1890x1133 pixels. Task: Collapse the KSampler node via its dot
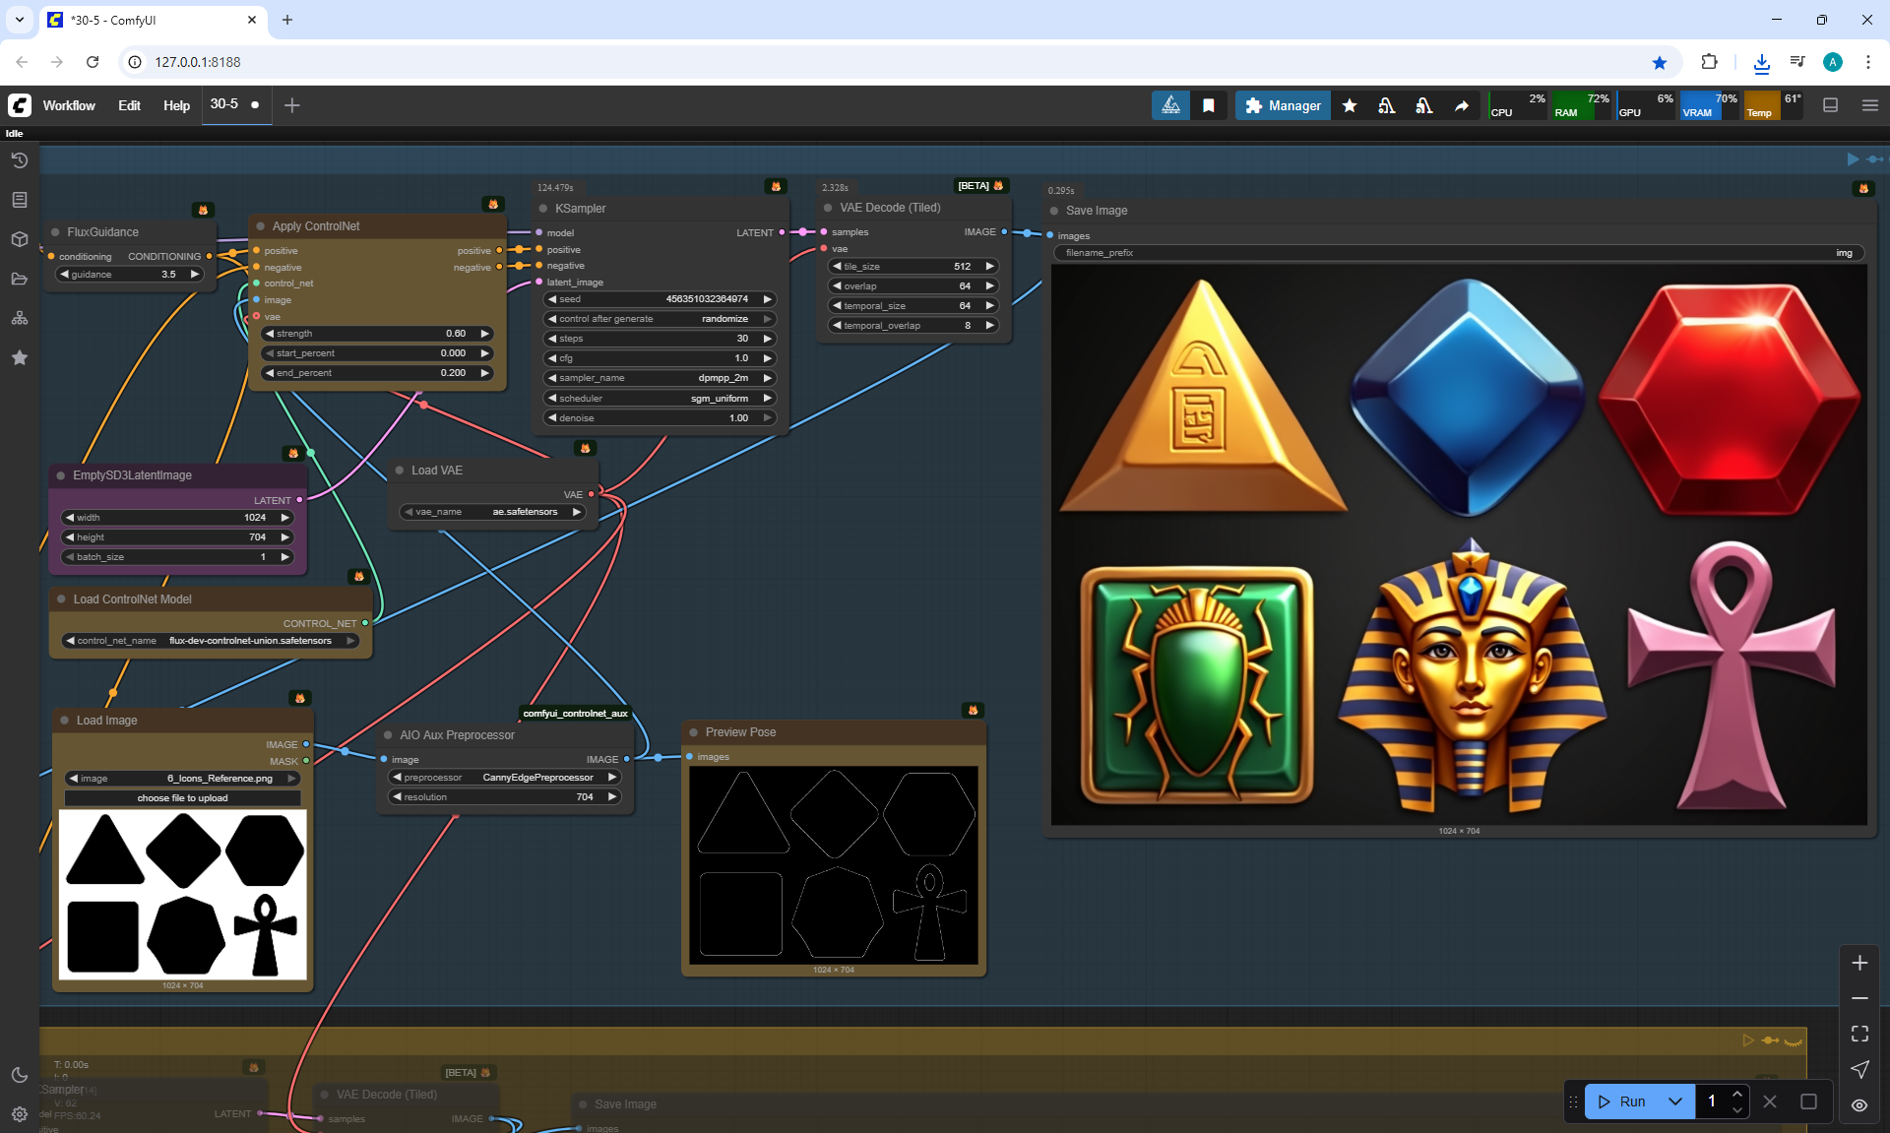(543, 209)
